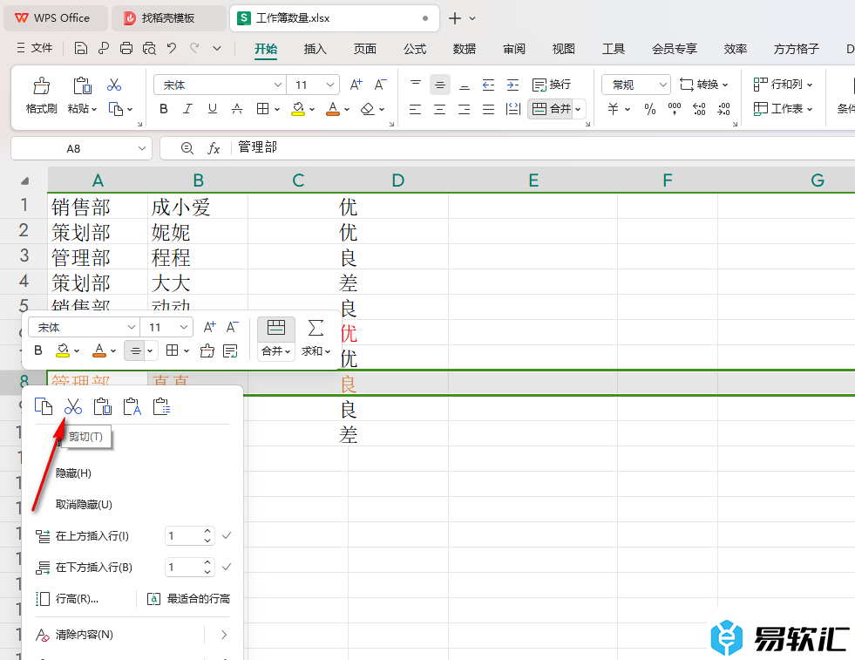This screenshot has height=660, width=855.
Task: Click the ribbon fill color highlight swatch
Action: 298,109
